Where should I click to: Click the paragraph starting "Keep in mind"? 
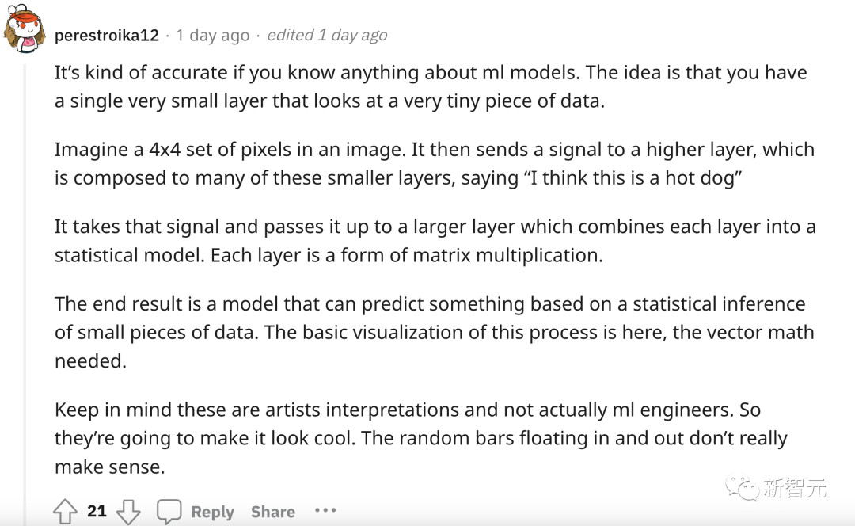pos(421,437)
